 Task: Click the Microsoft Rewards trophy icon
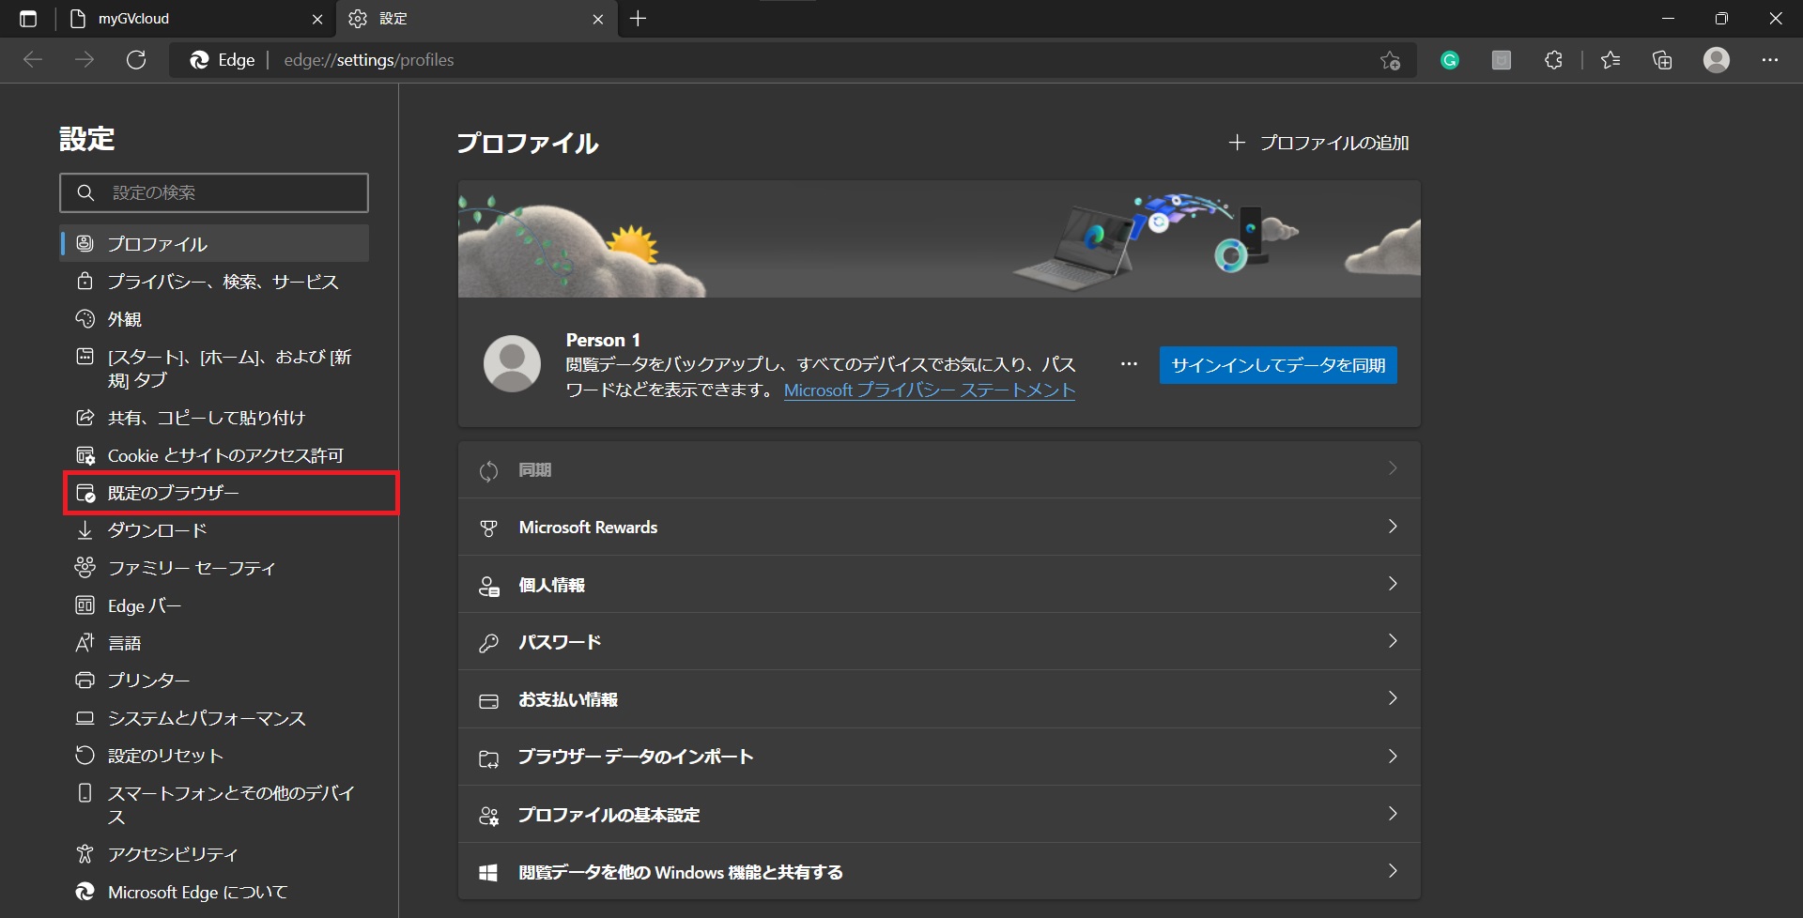point(488,528)
